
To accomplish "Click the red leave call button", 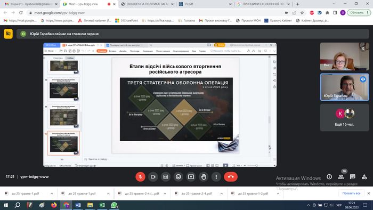I will tap(231, 177).
